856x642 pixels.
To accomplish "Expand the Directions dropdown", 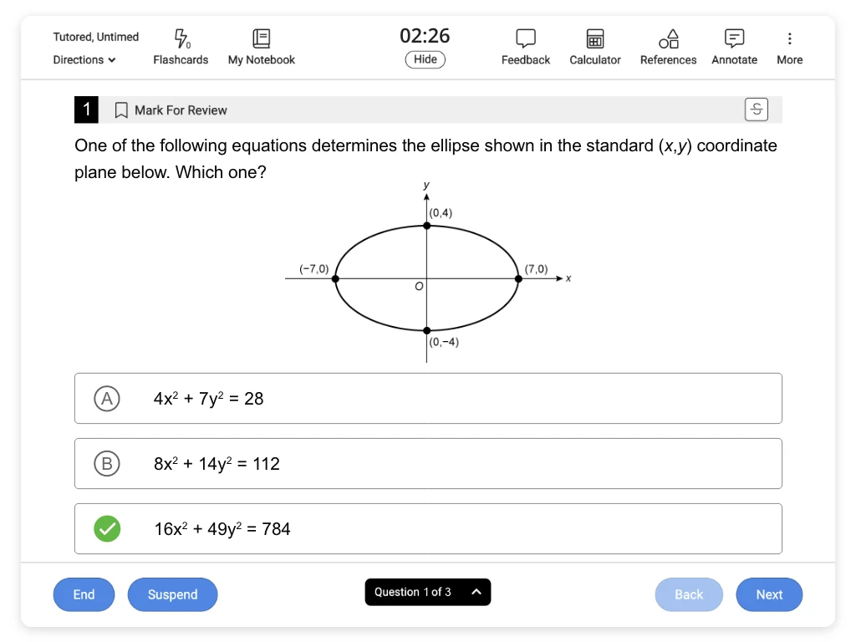I will [x=84, y=59].
